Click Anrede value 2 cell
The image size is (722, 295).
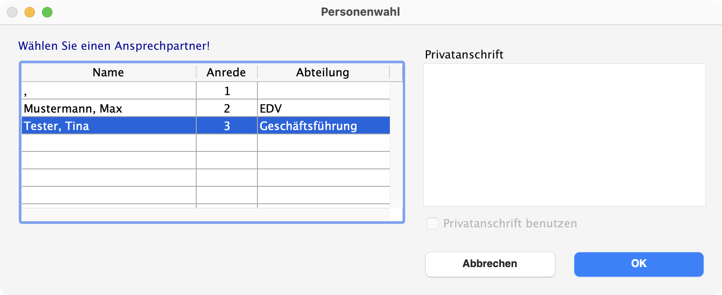(x=227, y=109)
